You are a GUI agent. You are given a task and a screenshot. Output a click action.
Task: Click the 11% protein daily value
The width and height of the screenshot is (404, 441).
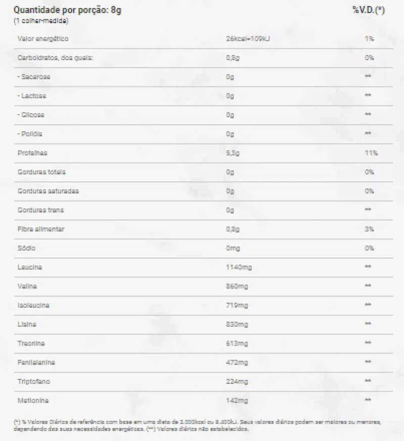click(371, 153)
